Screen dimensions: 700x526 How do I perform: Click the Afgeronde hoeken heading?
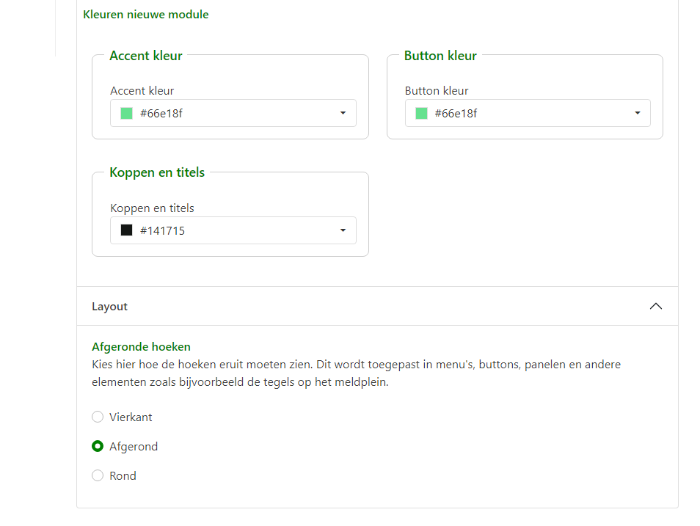(141, 347)
